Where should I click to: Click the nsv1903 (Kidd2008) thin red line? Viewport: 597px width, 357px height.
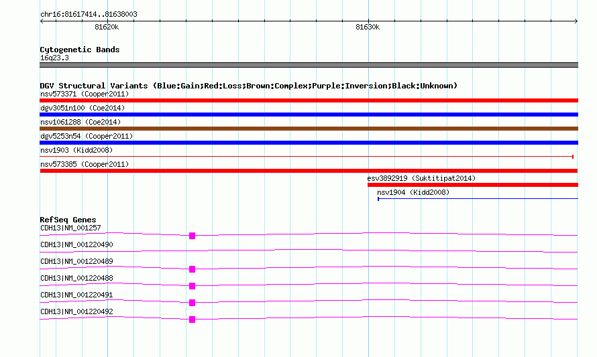(x=307, y=157)
